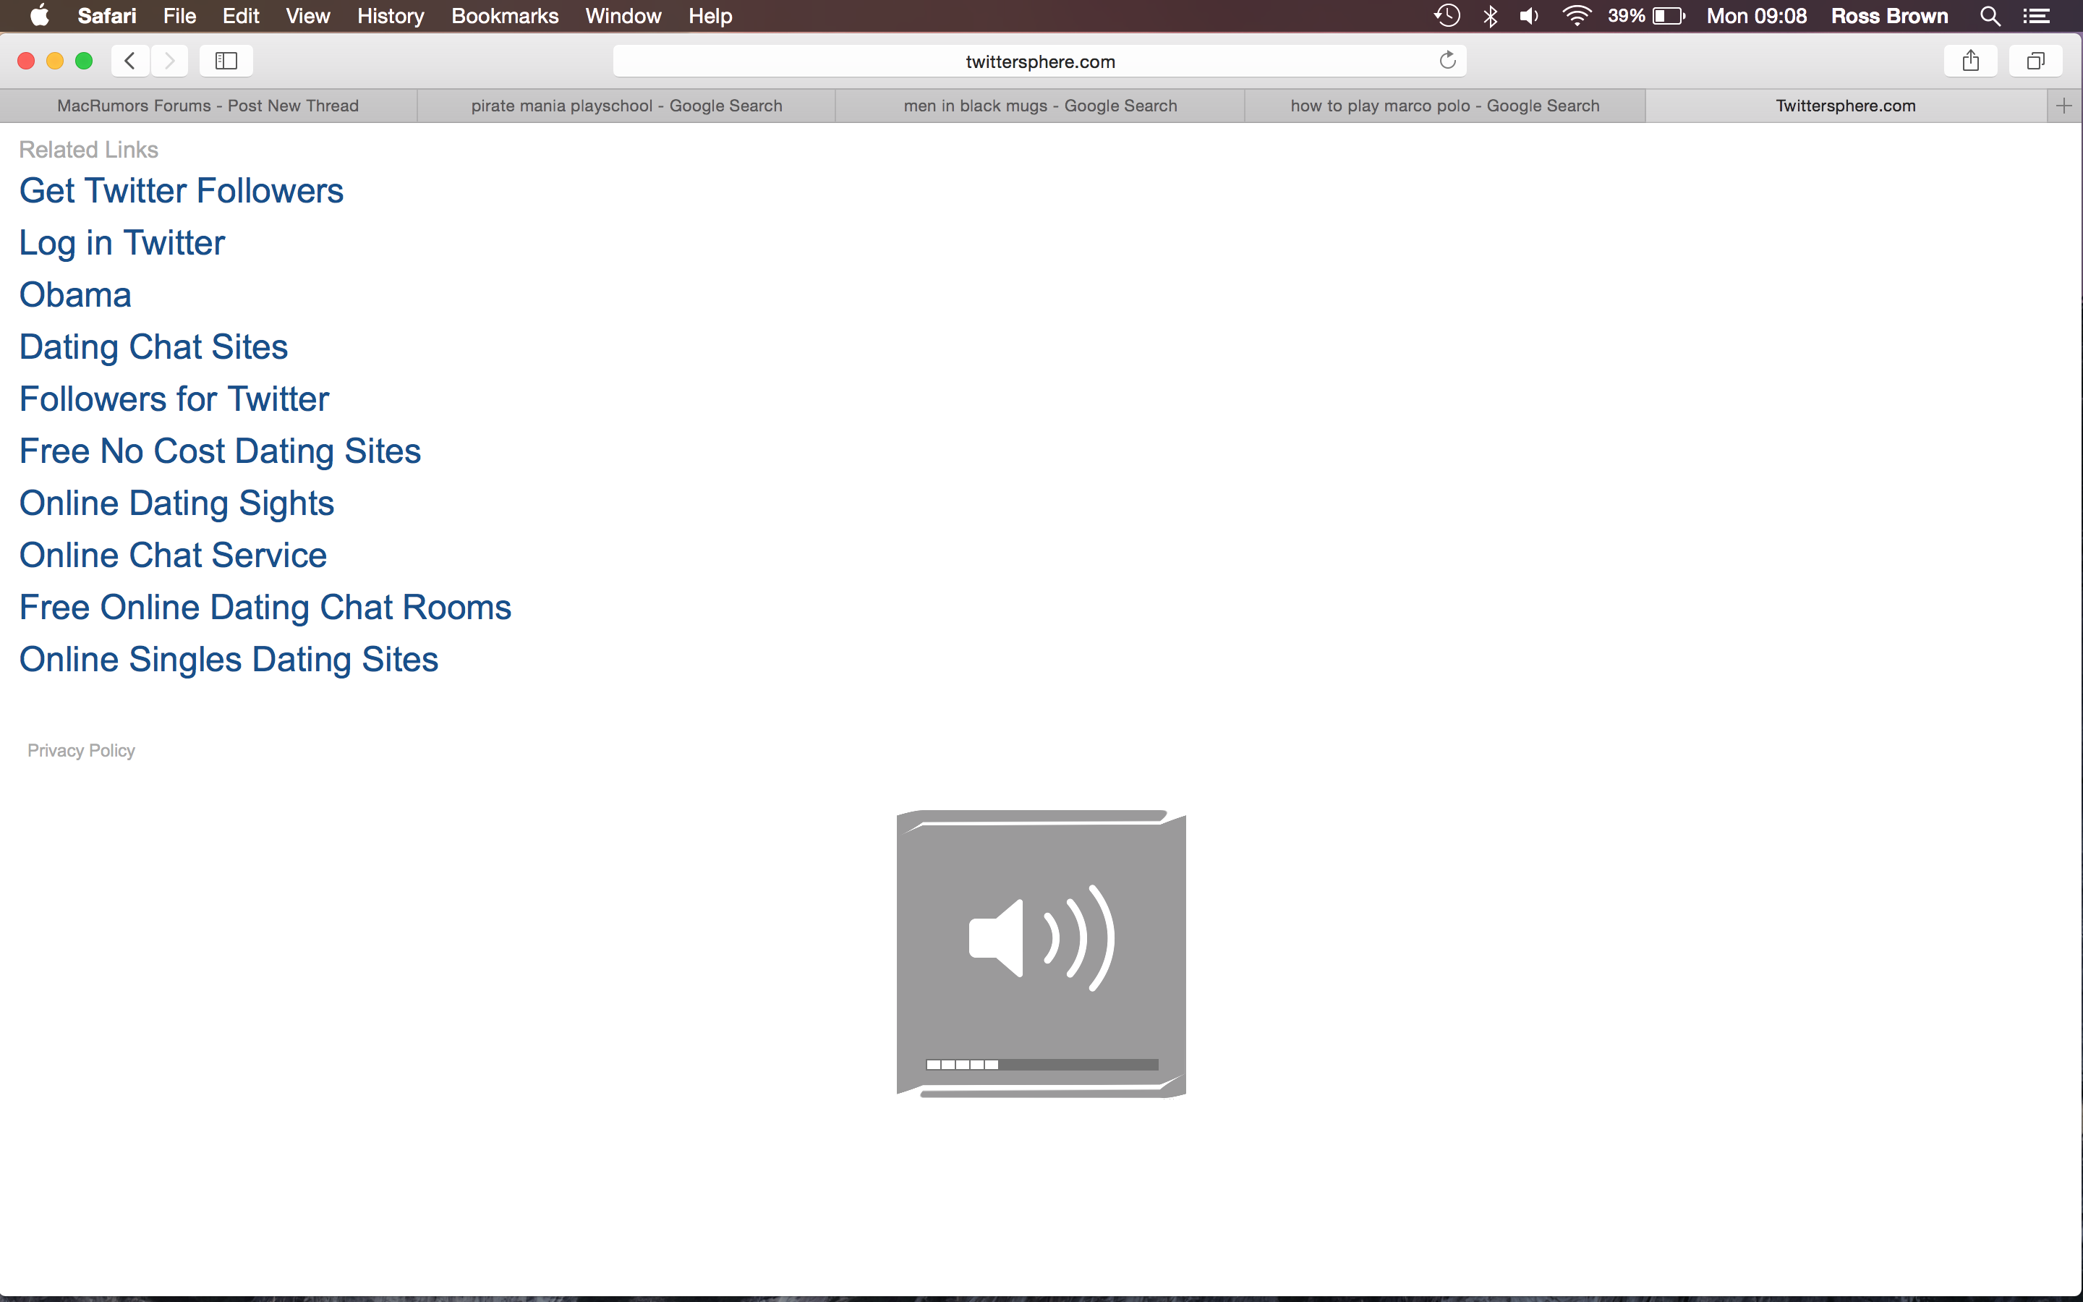The image size is (2083, 1302).
Task: Open Free Online Dating Chat Rooms link
Action: (266, 607)
